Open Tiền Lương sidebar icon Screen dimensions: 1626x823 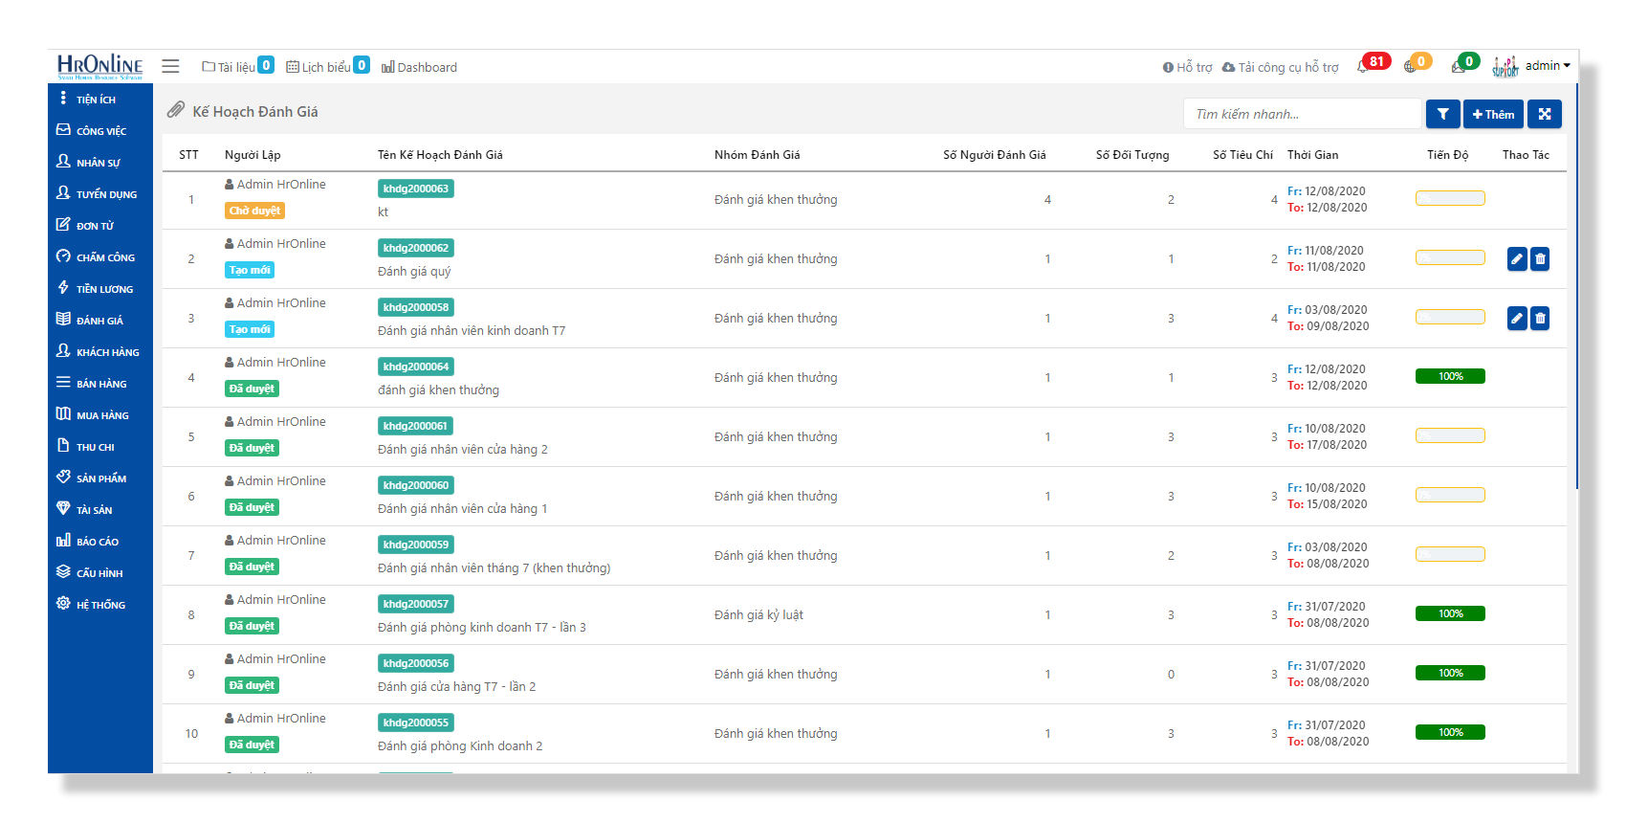pos(63,287)
